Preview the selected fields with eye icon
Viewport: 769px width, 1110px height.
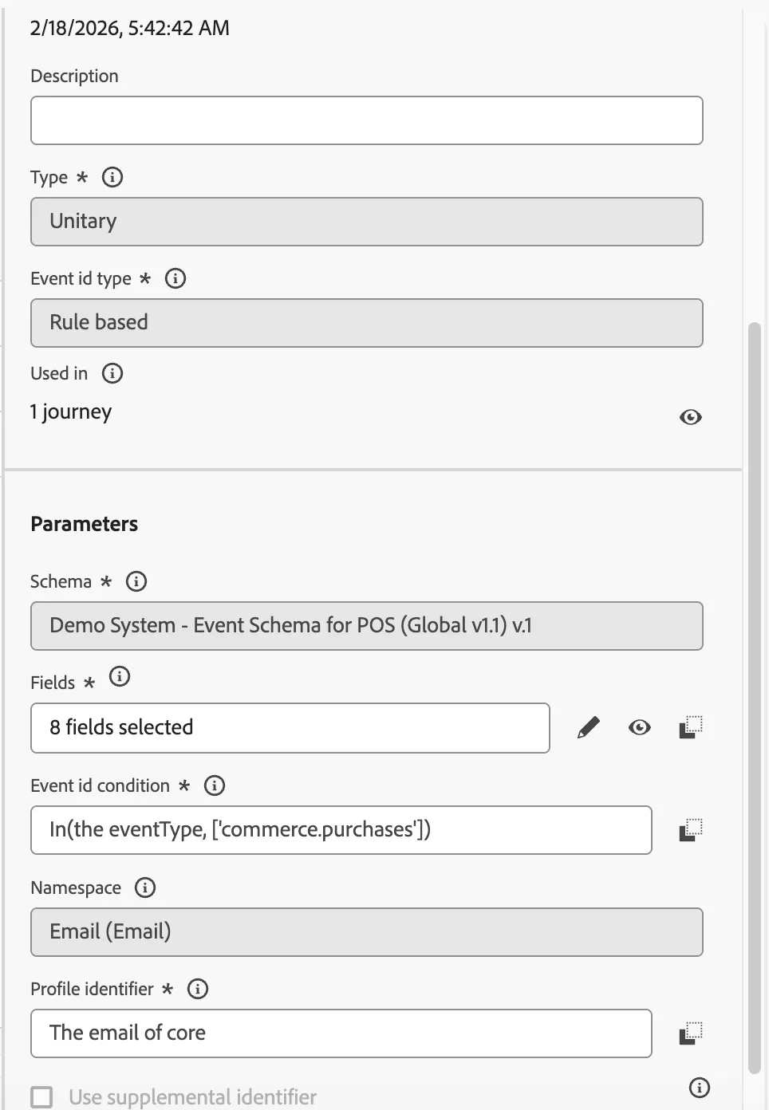[x=640, y=727]
